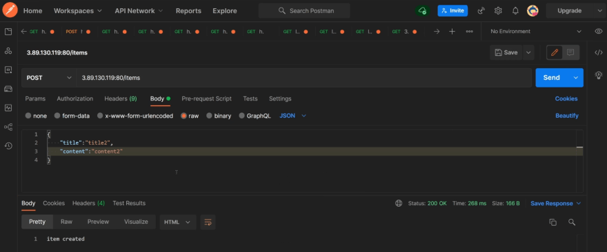Click the request URL input field
Viewport: 607px width, 252px height.
[304, 78]
